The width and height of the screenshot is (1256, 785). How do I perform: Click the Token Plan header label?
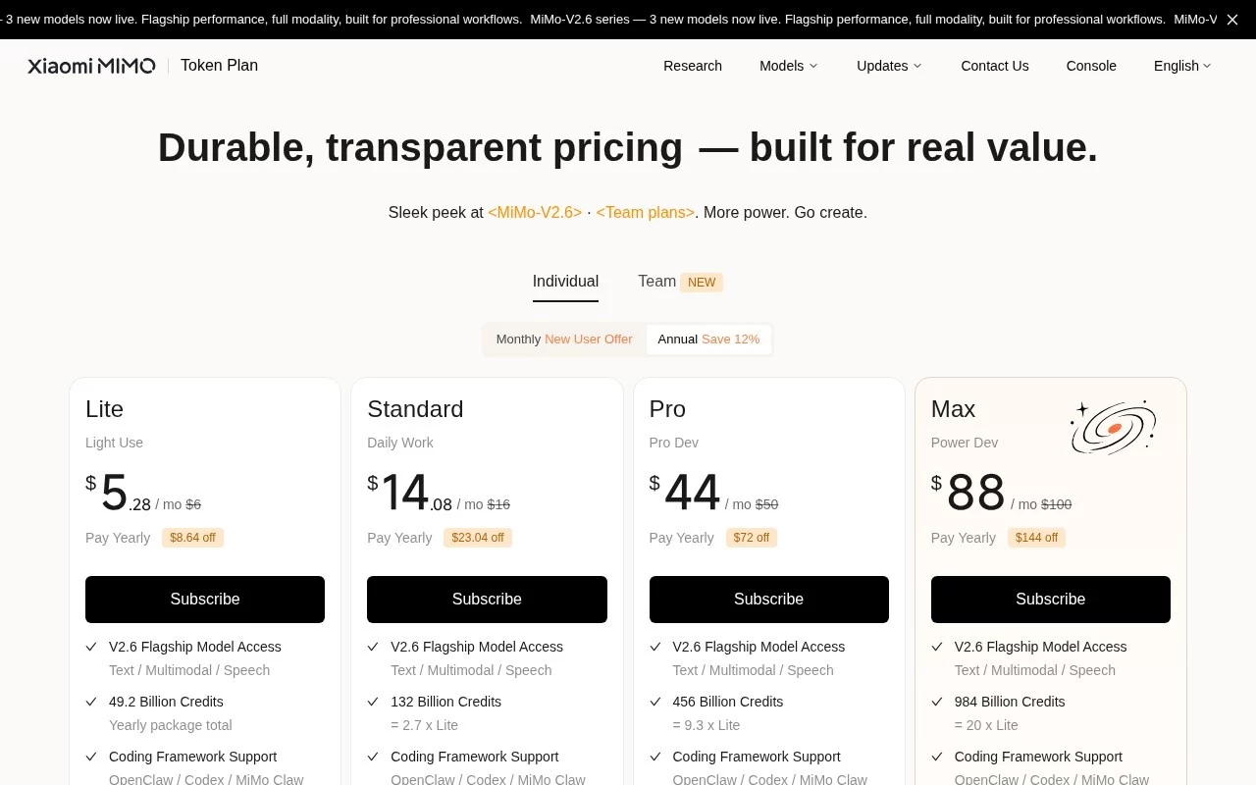tap(219, 66)
